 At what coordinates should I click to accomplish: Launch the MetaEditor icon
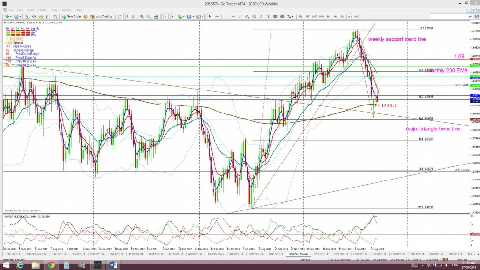point(85,16)
